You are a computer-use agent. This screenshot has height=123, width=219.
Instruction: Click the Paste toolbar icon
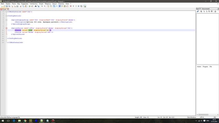[x=26, y=6]
